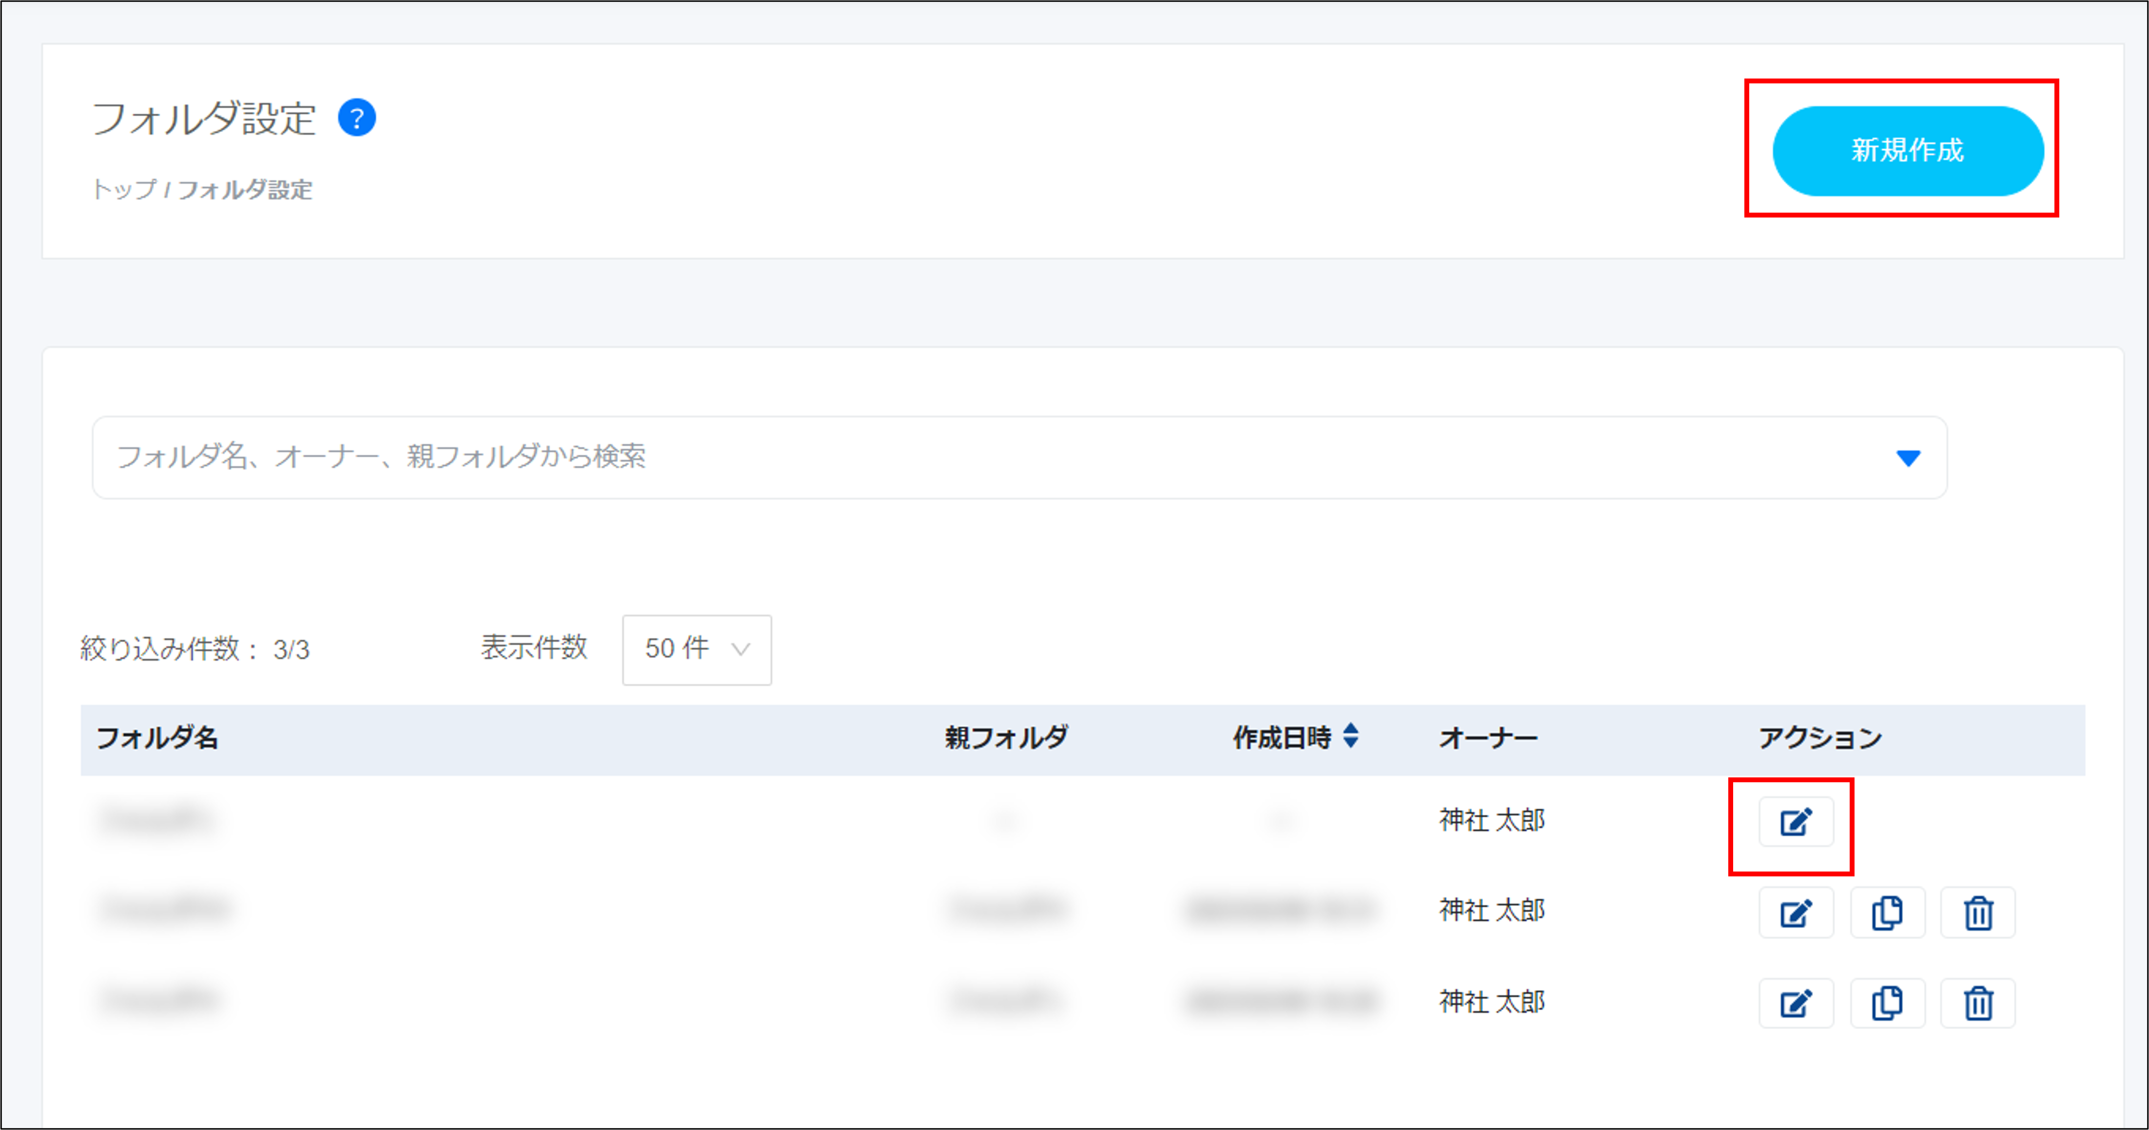Viewport: 2149px width, 1130px height.
Task: Click the edit icon for the first folder
Action: [x=1795, y=820]
